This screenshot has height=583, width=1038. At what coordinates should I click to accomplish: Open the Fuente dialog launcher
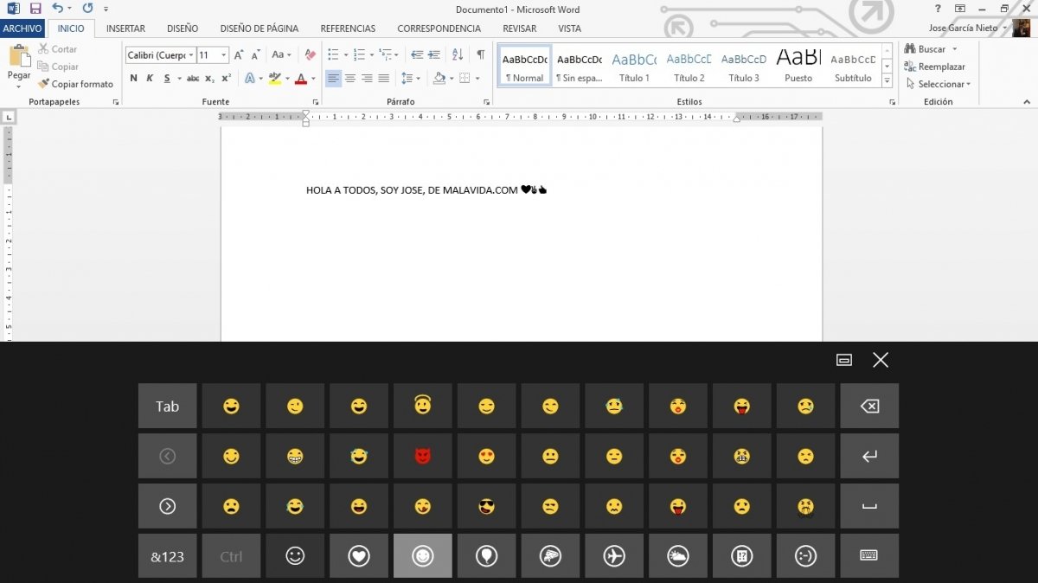pyautogui.click(x=315, y=102)
